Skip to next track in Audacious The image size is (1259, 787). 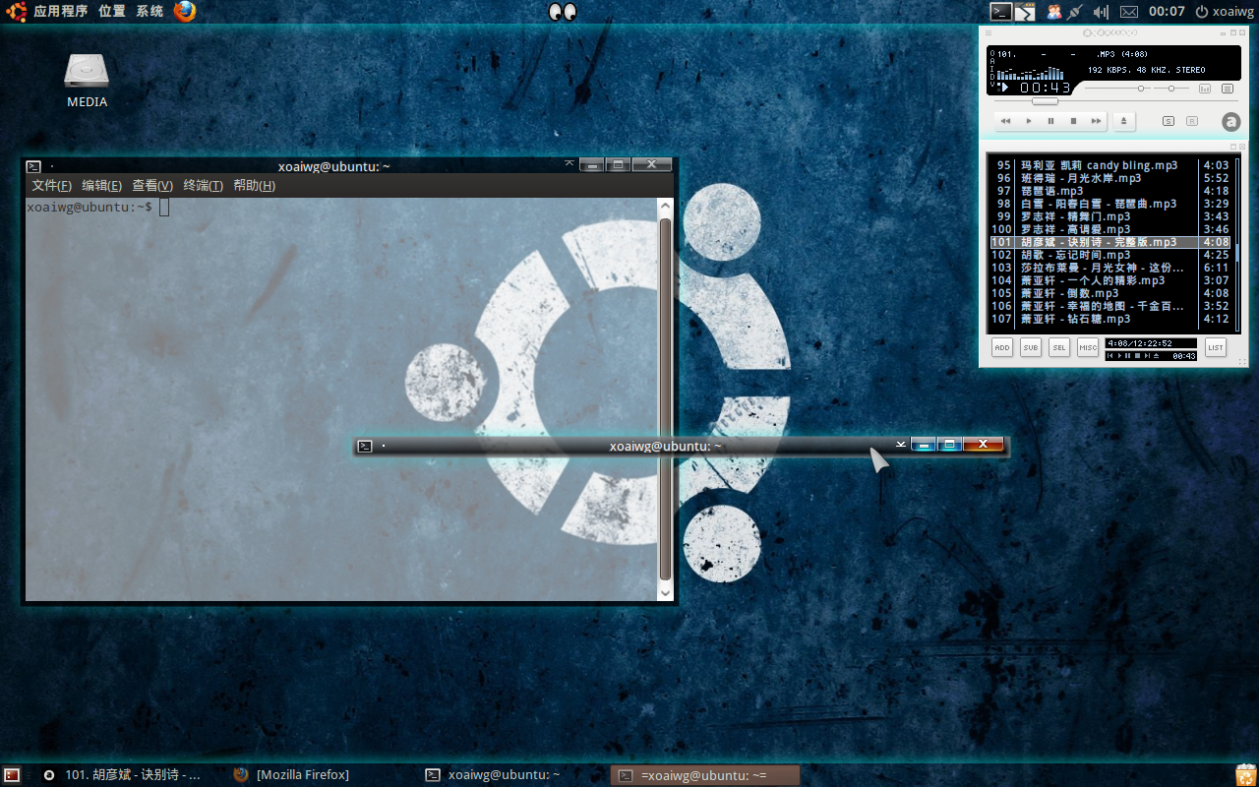click(1096, 121)
